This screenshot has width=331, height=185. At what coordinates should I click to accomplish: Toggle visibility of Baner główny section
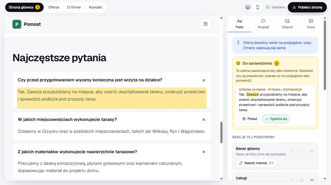312,151
